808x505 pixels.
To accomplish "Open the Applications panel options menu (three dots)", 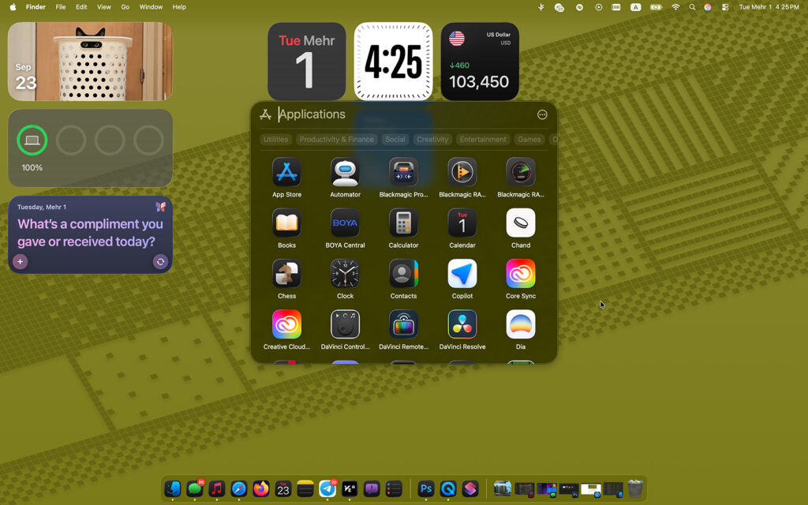I will (x=542, y=114).
